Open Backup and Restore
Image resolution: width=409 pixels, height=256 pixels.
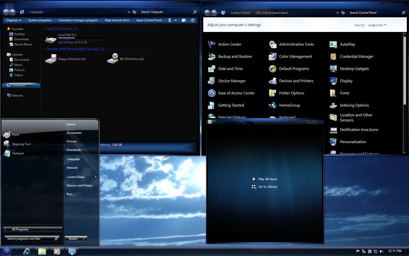coord(235,56)
